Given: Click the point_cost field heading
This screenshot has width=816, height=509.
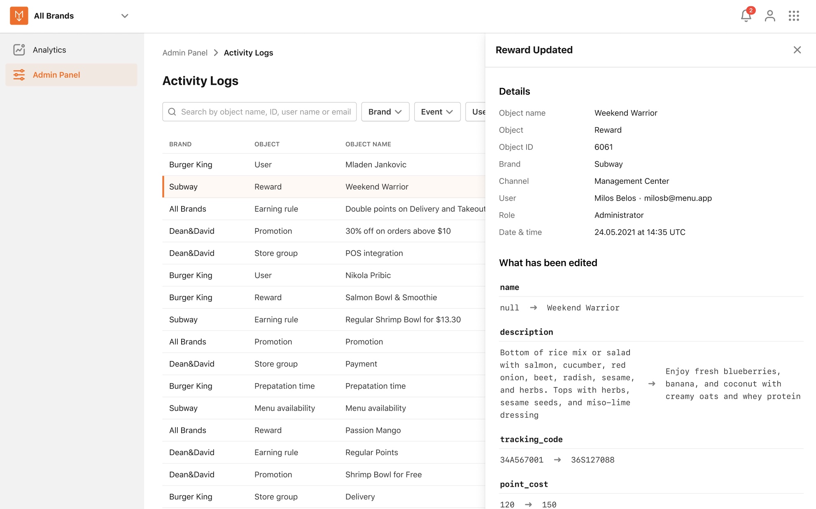Looking at the screenshot, I should 524,484.
